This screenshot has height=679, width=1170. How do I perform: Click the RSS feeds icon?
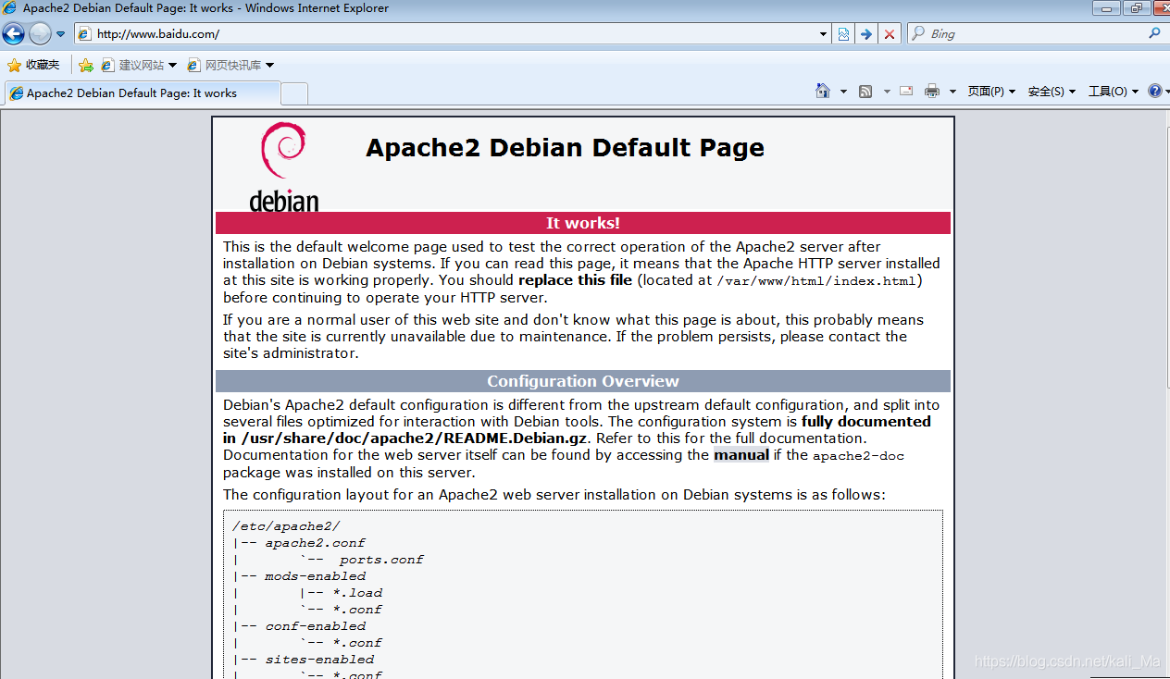pyautogui.click(x=865, y=91)
